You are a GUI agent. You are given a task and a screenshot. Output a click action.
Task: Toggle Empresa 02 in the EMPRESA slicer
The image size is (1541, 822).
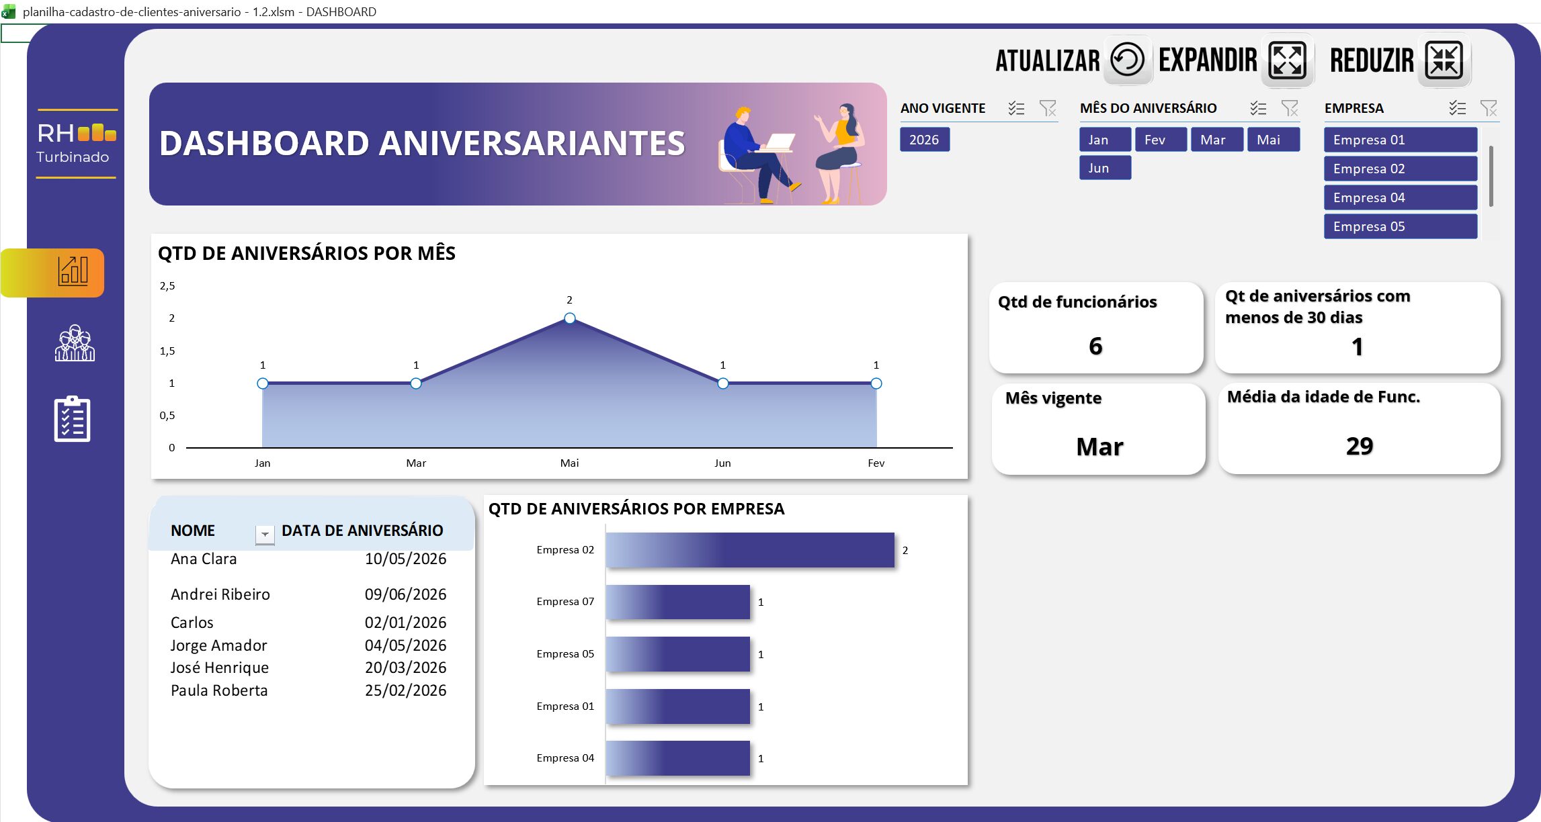tap(1400, 168)
